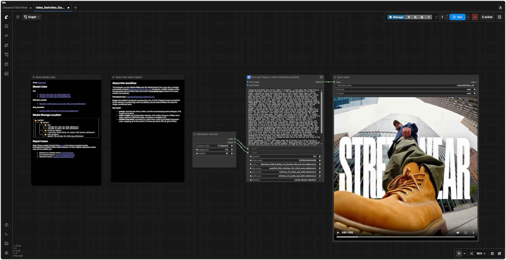This screenshot has width=506, height=260.
Task: Choose the select pointer canvas mode
Action: click(459, 253)
